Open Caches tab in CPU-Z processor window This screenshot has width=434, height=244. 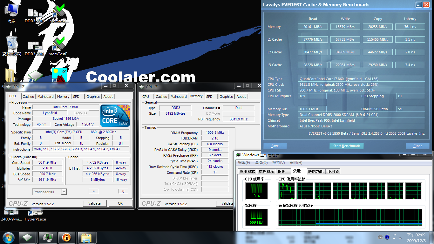[28, 97]
